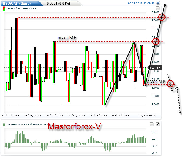Click the USD / UAH:8.1487 legend label
This screenshot has height=156, width=182.
22,8
